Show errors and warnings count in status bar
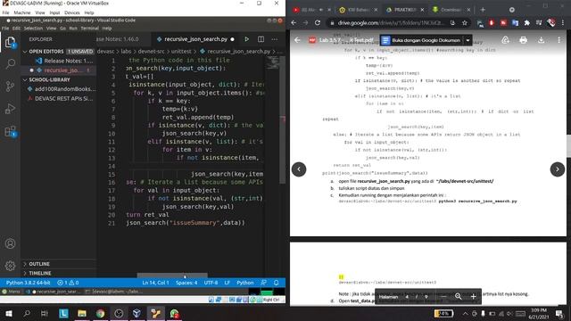The image size is (571, 321). pos(68,283)
